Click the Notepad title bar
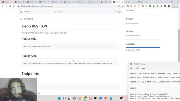This screenshot has height=101, width=180. coord(154,64)
